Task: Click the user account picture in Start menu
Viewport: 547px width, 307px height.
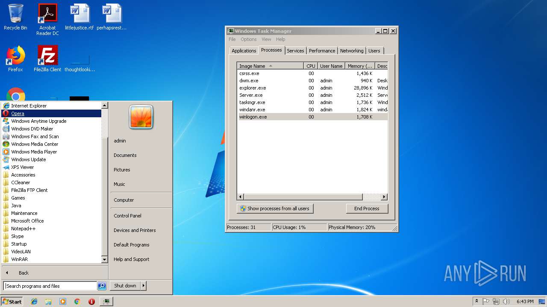Action: point(141,117)
